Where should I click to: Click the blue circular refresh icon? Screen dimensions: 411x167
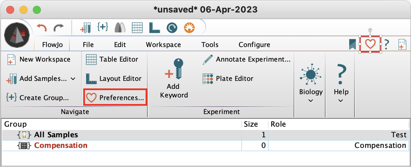tap(172, 28)
